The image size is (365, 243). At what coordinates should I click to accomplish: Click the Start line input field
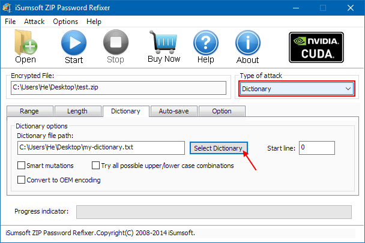pyautogui.click(x=317, y=148)
